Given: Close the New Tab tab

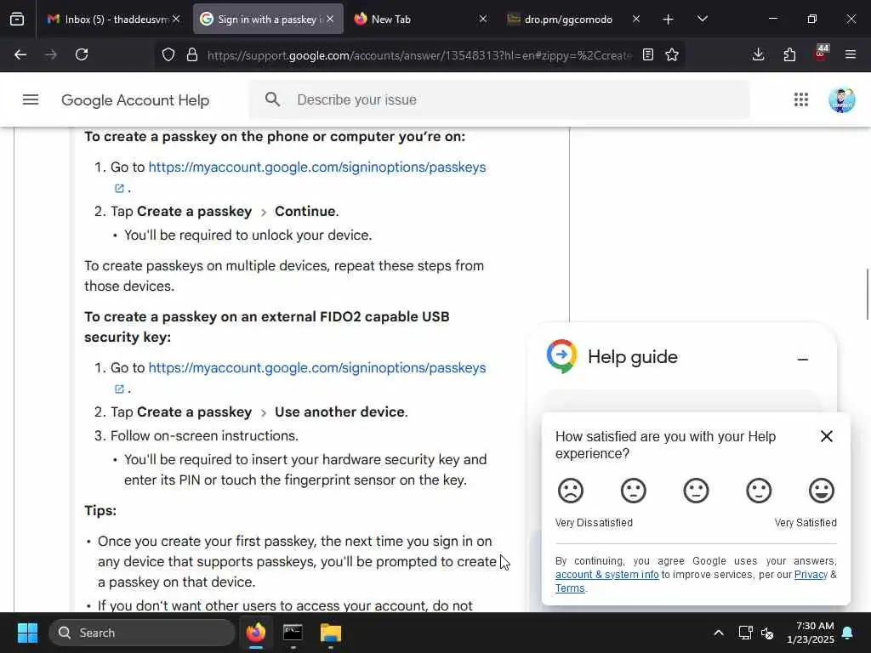Looking at the screenshot, I should [483, 20].
